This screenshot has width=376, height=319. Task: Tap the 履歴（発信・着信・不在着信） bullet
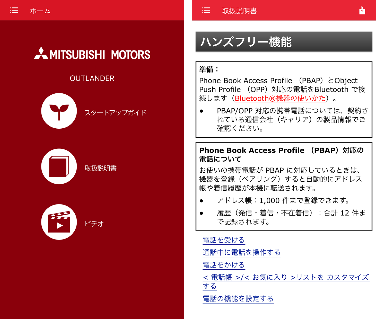point(291,217)
